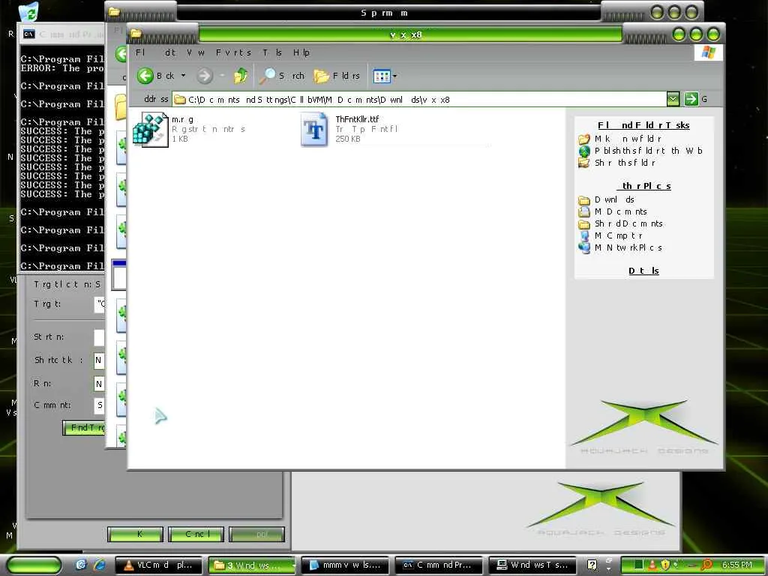Click globe icon for Publish this folder
Viewport: 768px width, 576px height.
[x=583, y=151]
